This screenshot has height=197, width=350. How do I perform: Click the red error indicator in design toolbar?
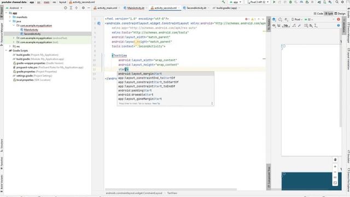tap(339, 20)
